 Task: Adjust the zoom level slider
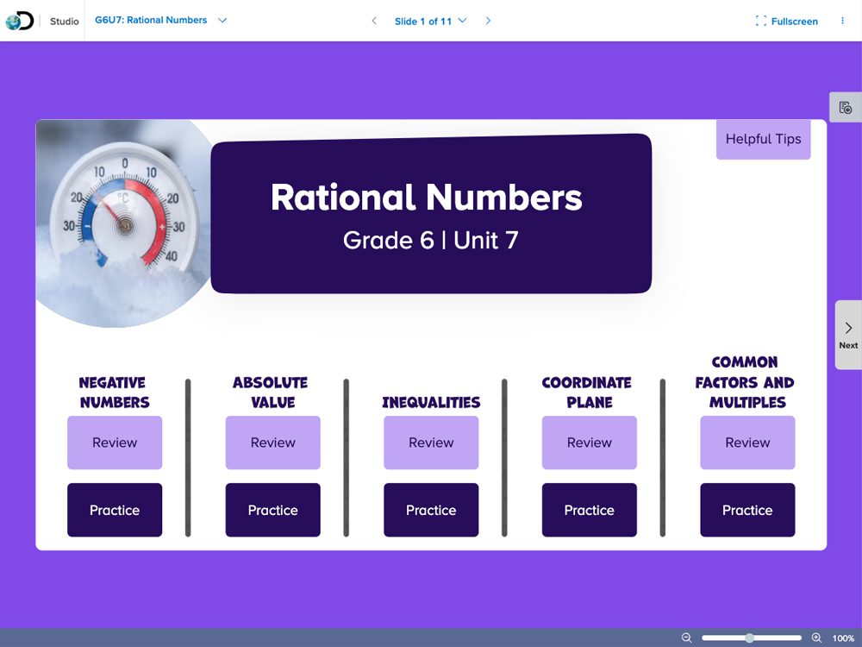click(750, 638)
